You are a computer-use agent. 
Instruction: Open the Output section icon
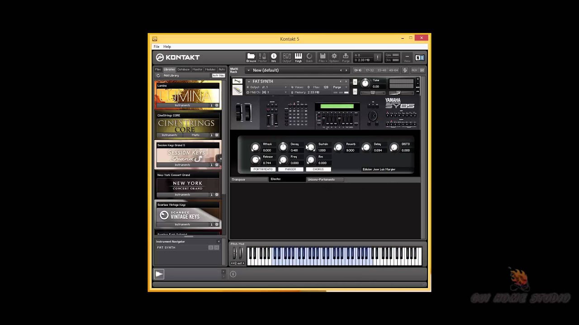(x=287, y=58)
